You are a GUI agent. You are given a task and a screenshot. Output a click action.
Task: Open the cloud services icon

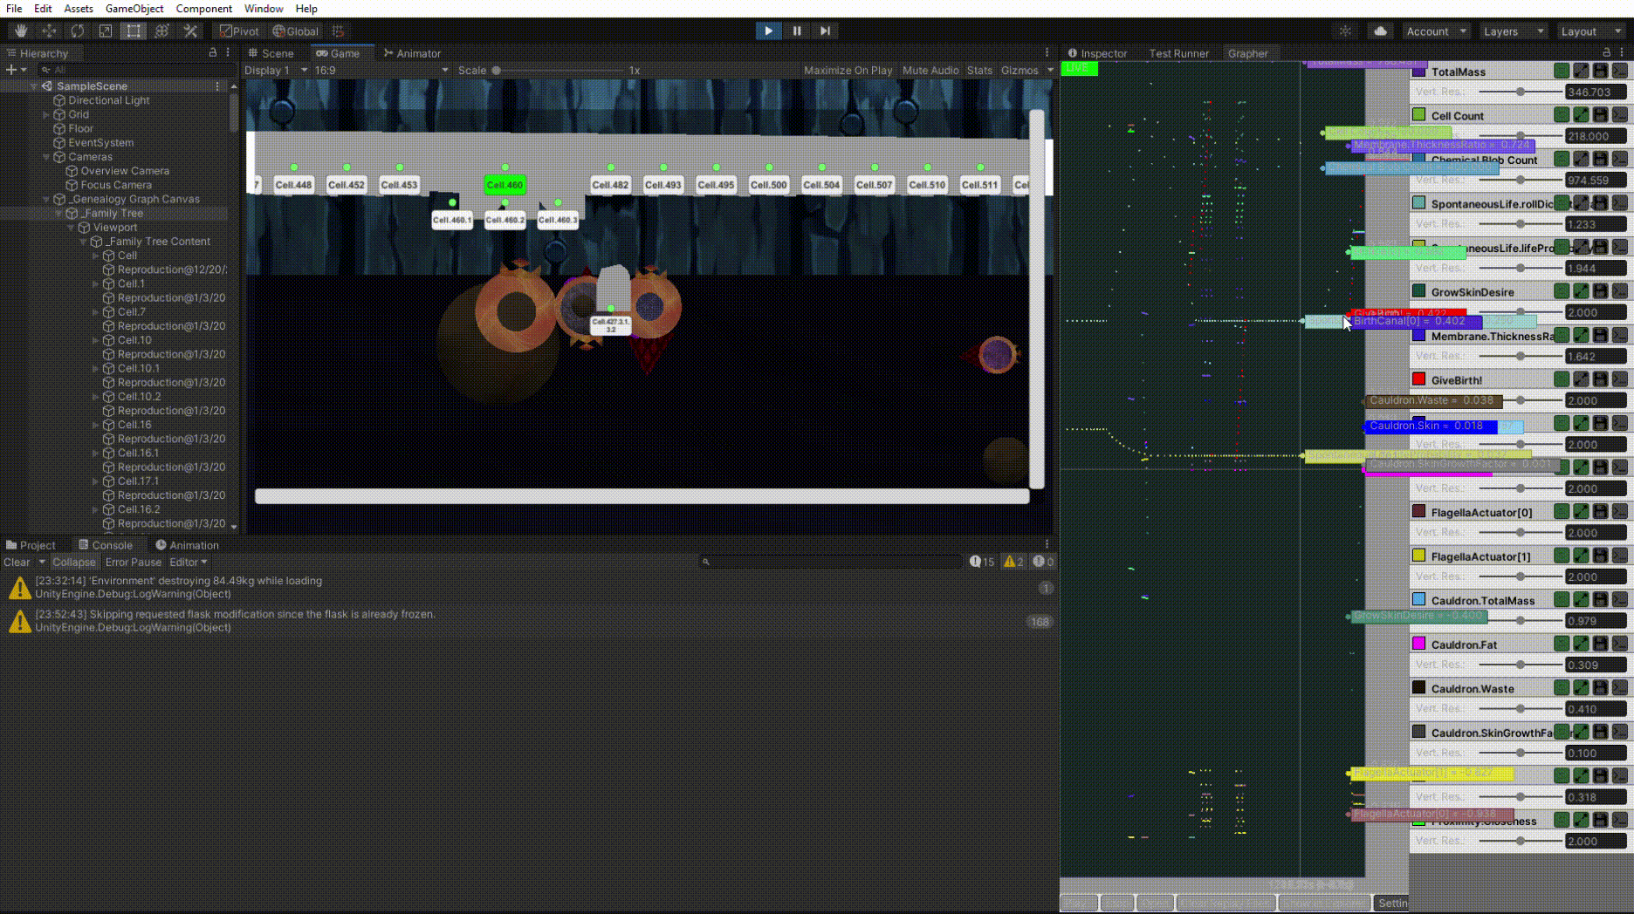click(1380, 31)
